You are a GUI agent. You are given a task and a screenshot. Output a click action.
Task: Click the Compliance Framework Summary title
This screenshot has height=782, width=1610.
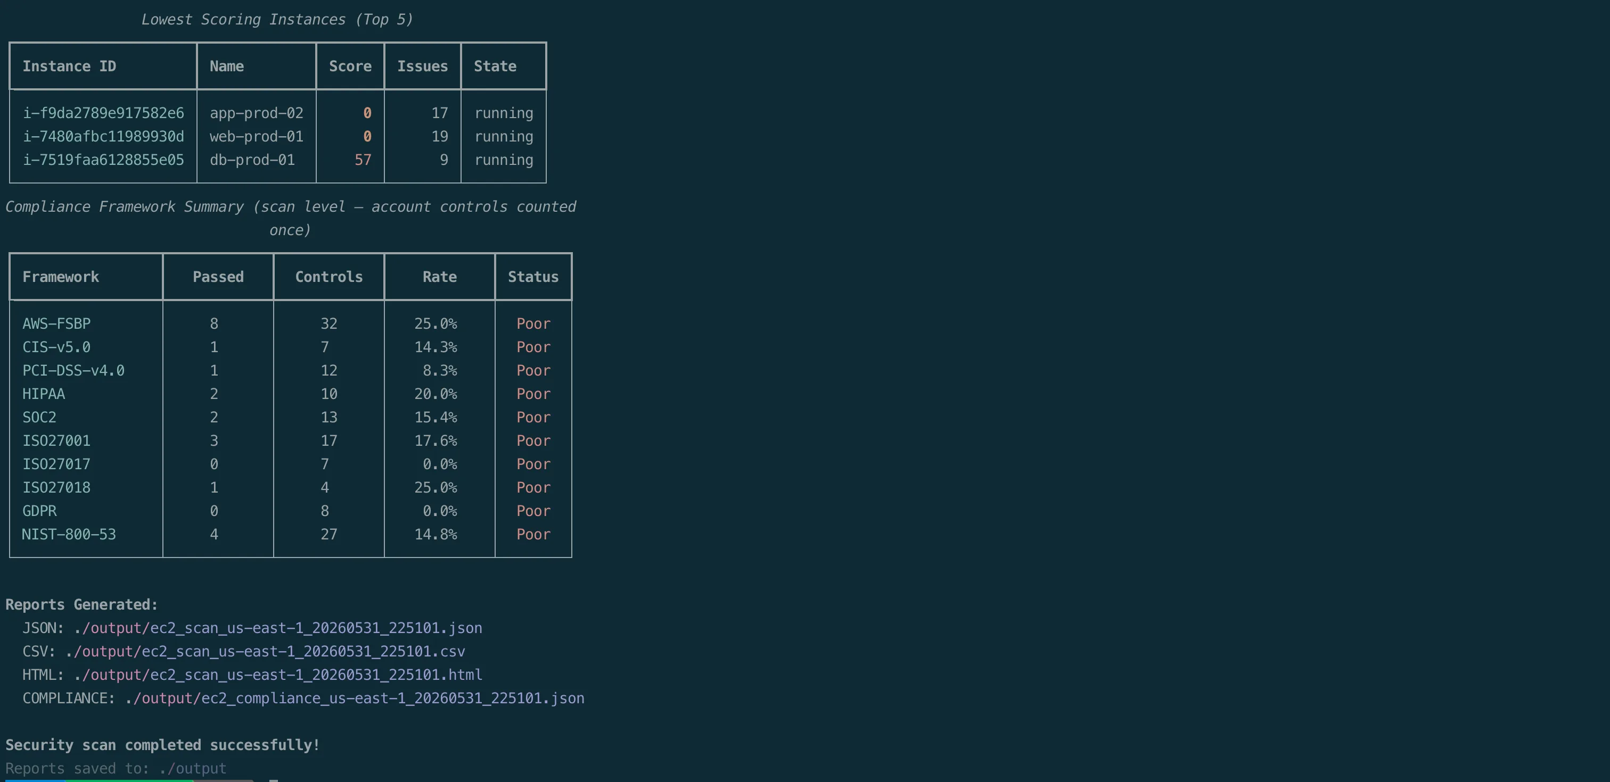(x=291, y=218)
